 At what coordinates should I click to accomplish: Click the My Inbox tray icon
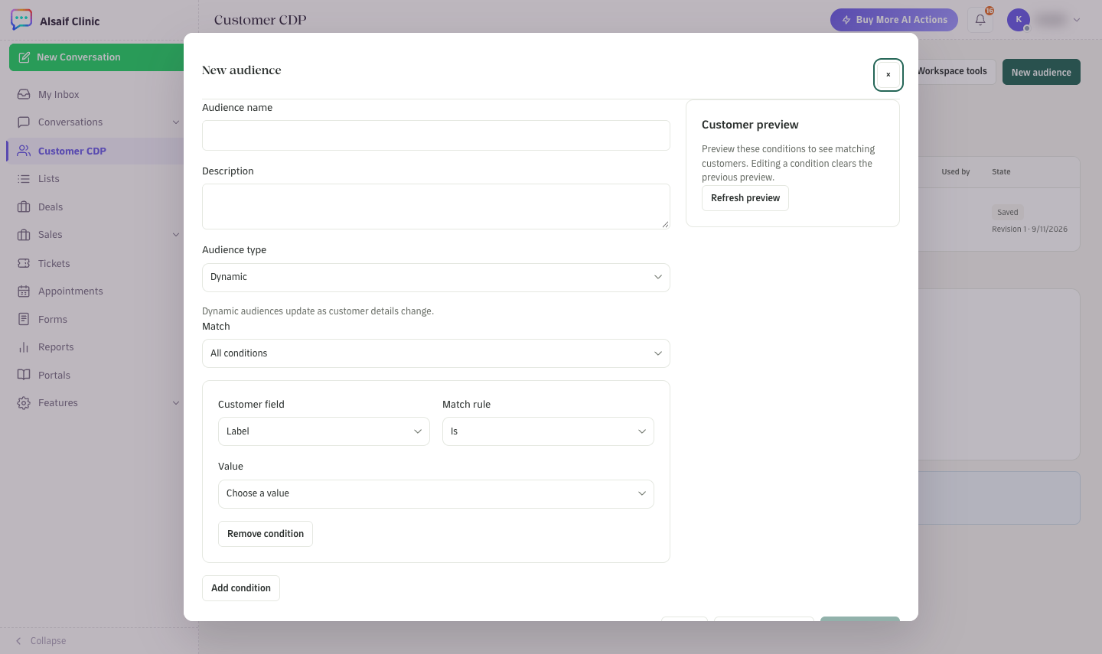pyautogui.click(x=24, y=95)
